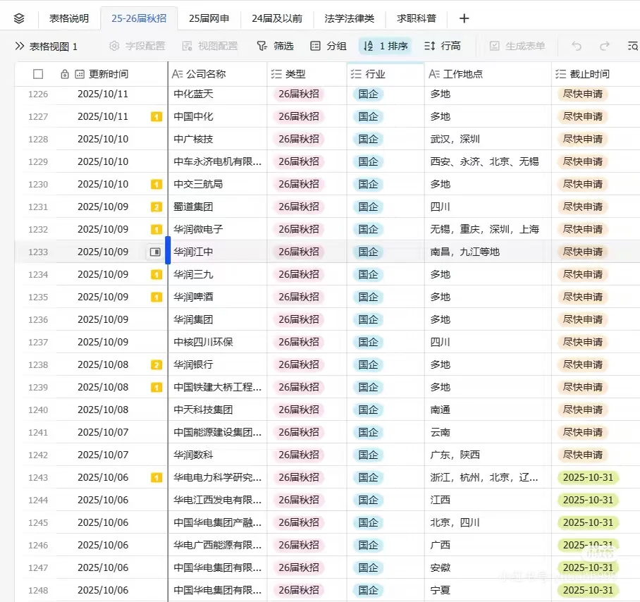Image resolution: width=640 pixels, height=602 pixels.
Task: Expand record icon on 华润江中 row
Action: (155, 252)
